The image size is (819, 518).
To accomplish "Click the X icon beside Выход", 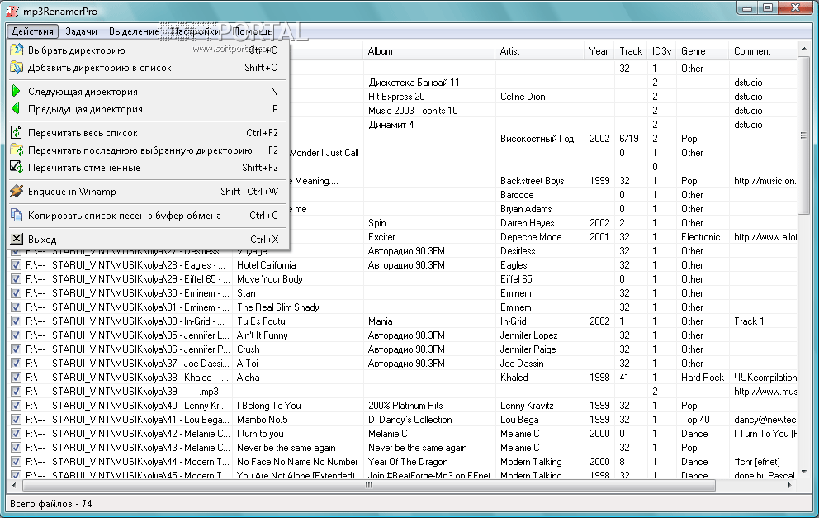I will [16, 240].
